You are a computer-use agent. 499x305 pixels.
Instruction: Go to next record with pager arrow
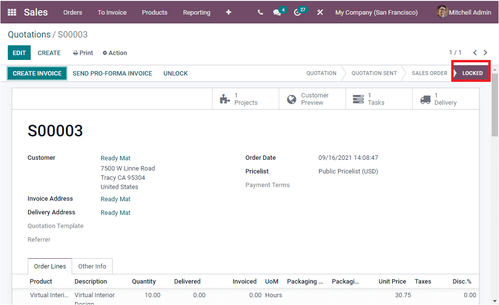[485, 52]
